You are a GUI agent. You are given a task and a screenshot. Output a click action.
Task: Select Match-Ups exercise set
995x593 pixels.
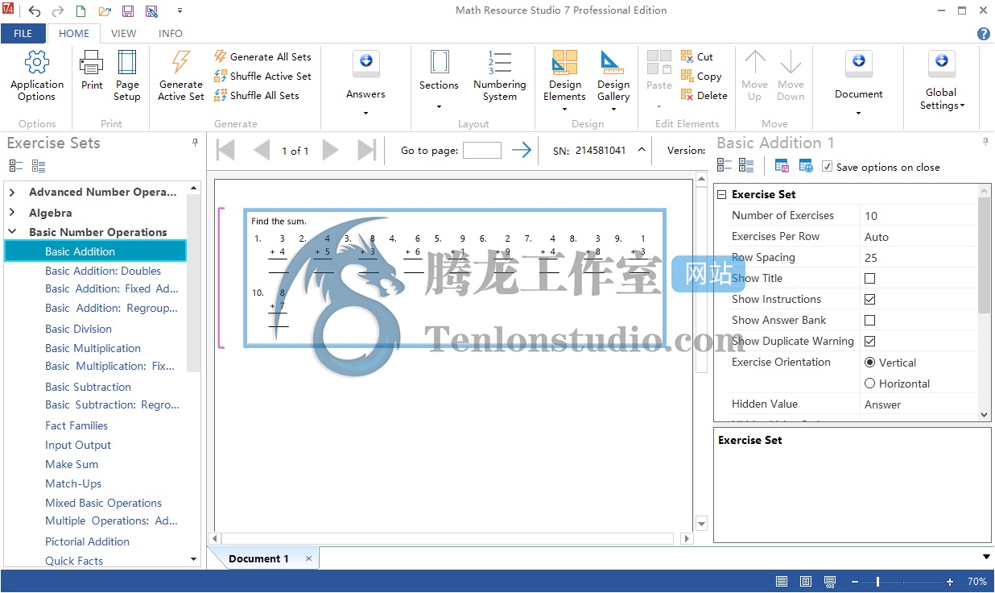[73, 483]
